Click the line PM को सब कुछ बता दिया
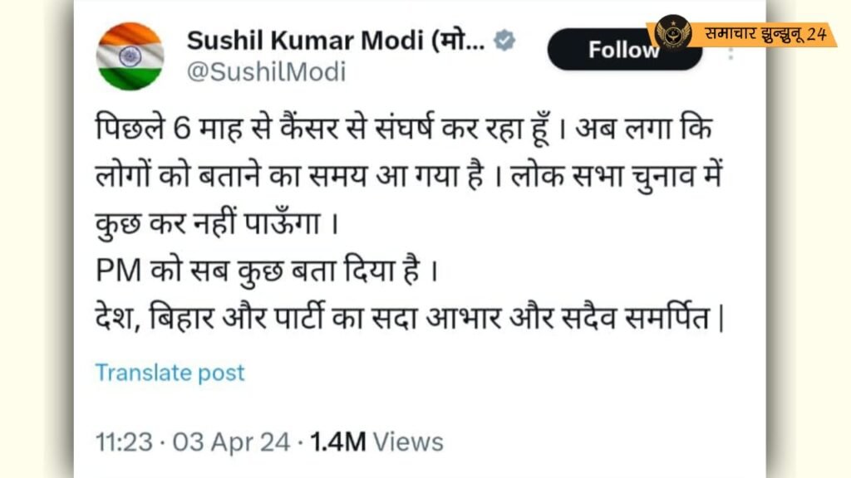This screenshot has width=851, height=478. (x=267, y=271)
